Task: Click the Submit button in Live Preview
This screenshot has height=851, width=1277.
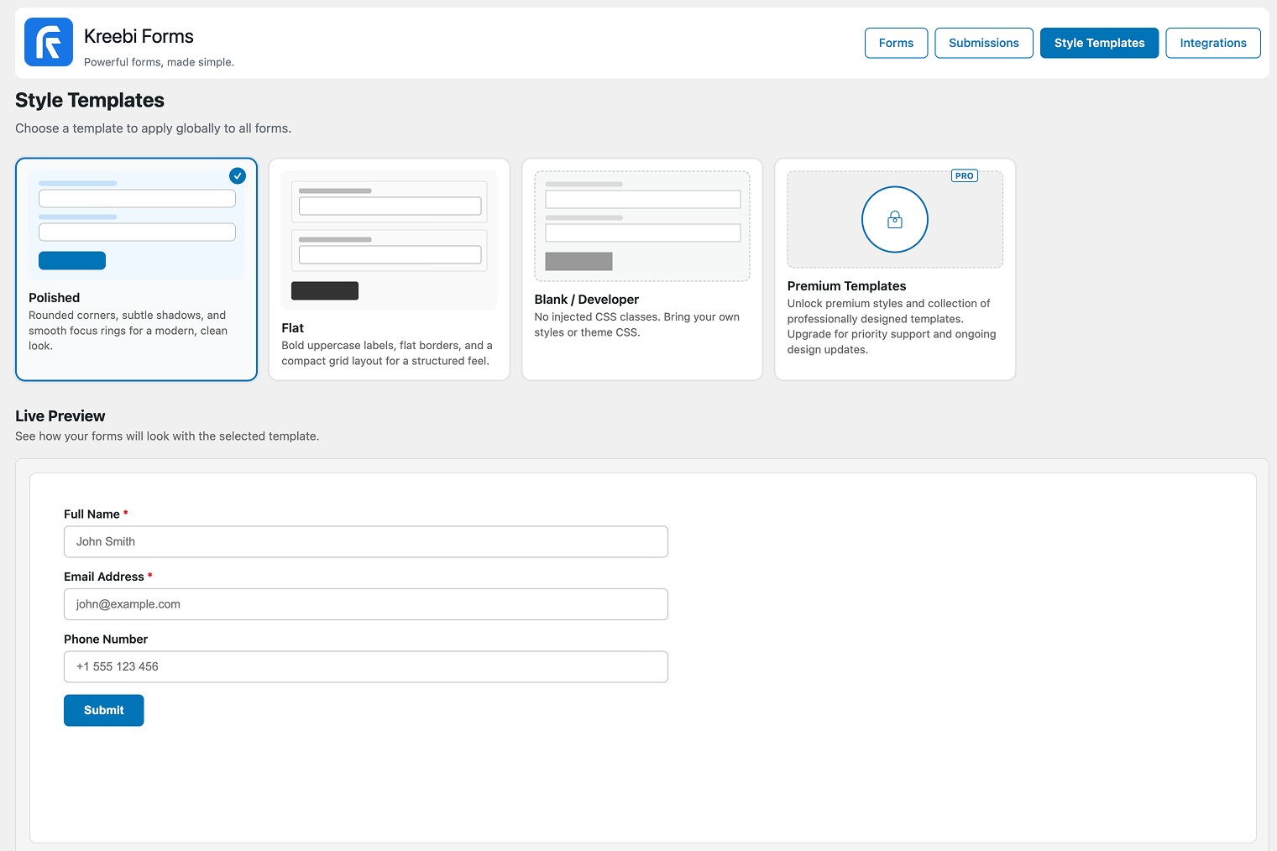Action: click(104, 710)
